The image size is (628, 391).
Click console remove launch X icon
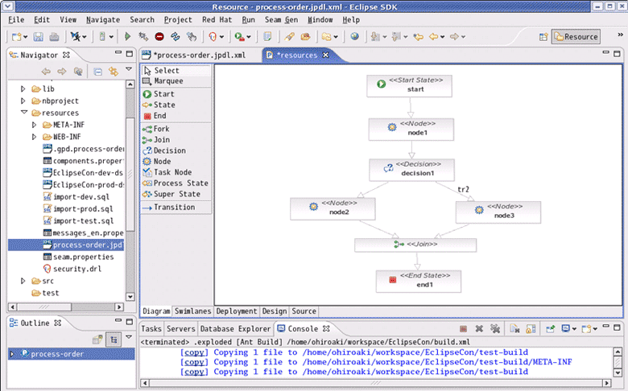pos(479,329)
